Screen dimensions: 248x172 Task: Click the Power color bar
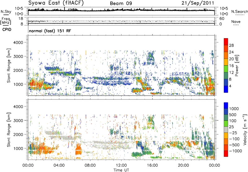[x=226, y=66]
